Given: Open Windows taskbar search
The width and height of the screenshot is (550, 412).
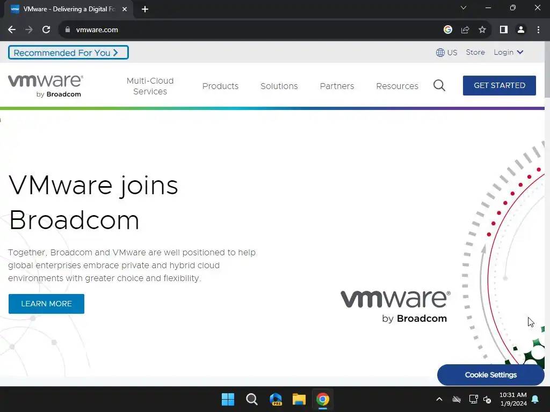Looking at the screenshot, I should [251, 399].
